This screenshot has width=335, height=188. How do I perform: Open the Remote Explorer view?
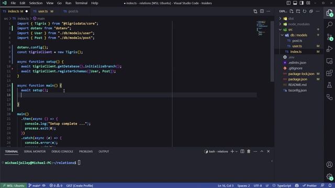click(329, 61)
